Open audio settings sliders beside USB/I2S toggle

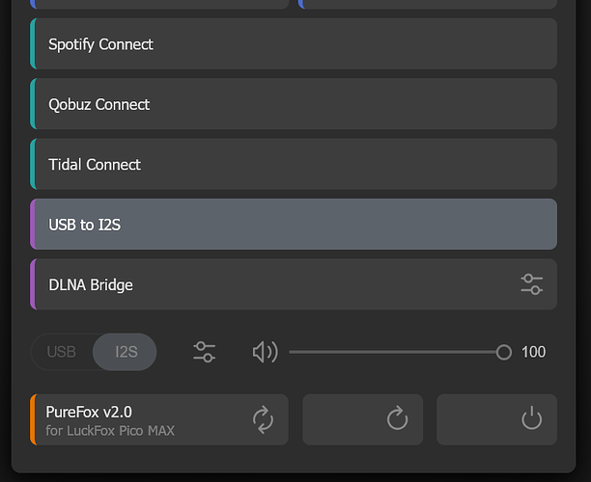pyautogui.click(x=204, y=352)
